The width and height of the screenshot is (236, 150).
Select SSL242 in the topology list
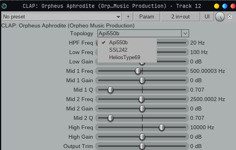[127, 50]
